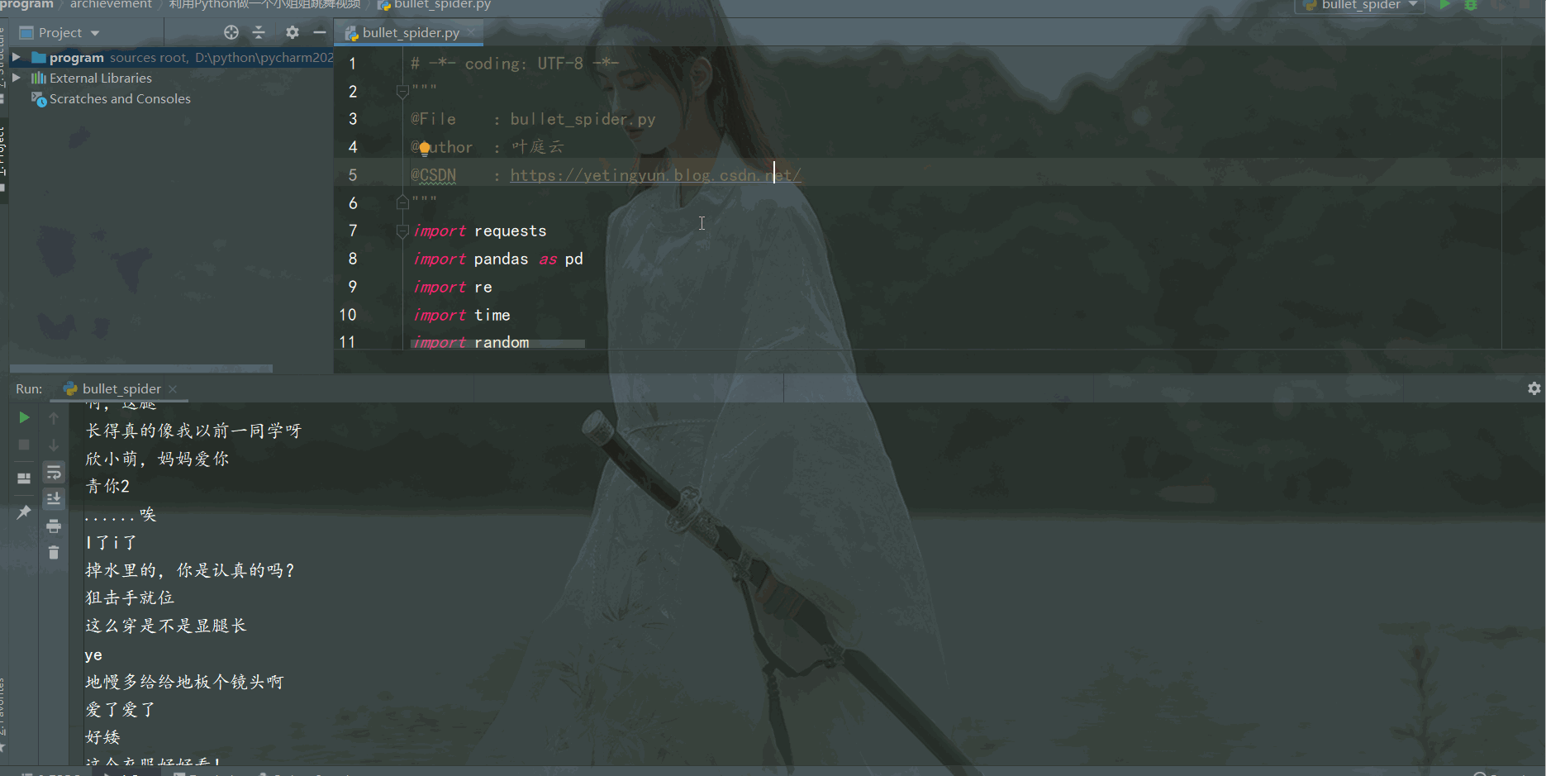Clear all console output with trash icon
Screen dimensions: 1546x776
click(x=54, y=552)
